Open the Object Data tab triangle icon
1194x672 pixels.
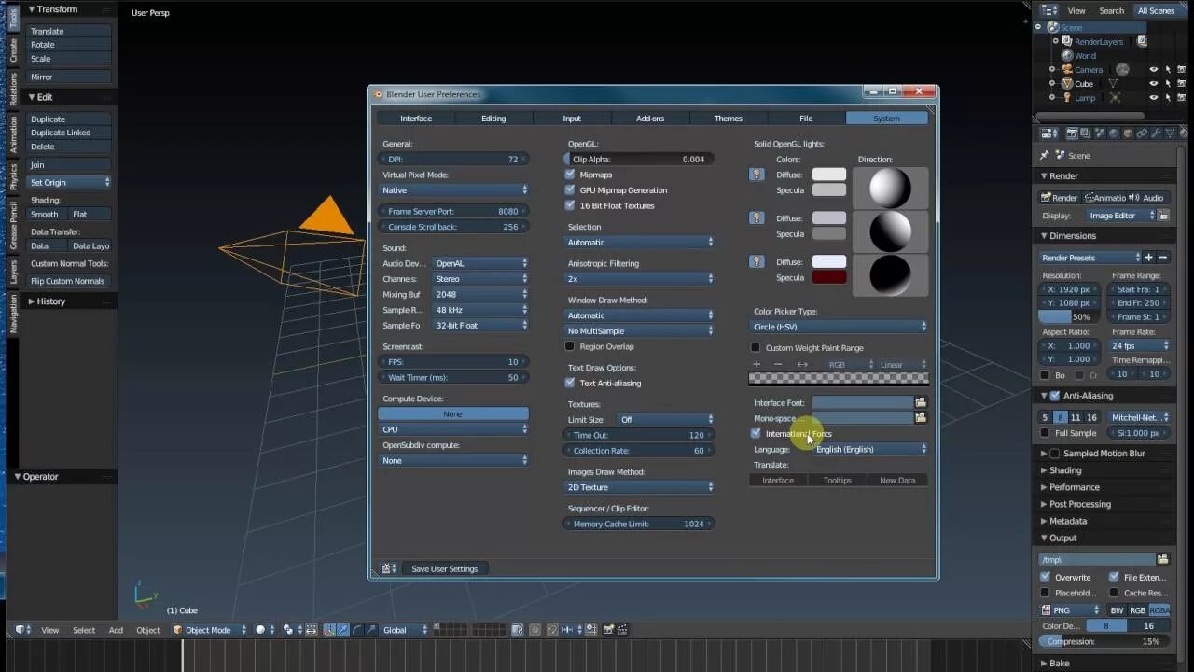pyautogui.click(x=1170, y=133)
